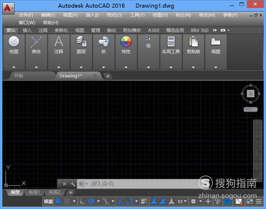This screenshot has width=266, height=209.
Task: Open snap mode settings dropdown arrow
Action: 74,201
